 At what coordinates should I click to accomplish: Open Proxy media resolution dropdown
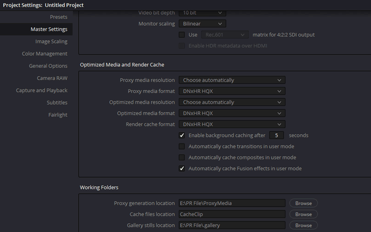[232, 80]
